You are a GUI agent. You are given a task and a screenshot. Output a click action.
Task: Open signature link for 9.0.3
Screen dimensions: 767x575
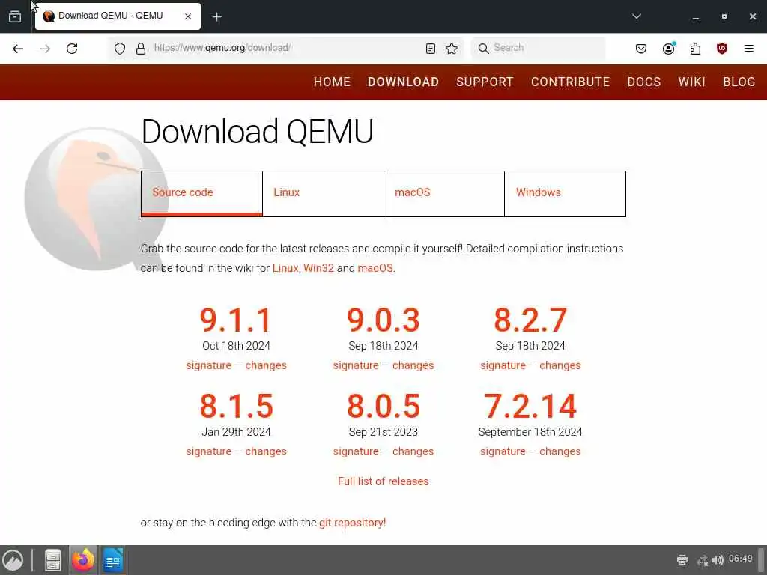point(356,365)
